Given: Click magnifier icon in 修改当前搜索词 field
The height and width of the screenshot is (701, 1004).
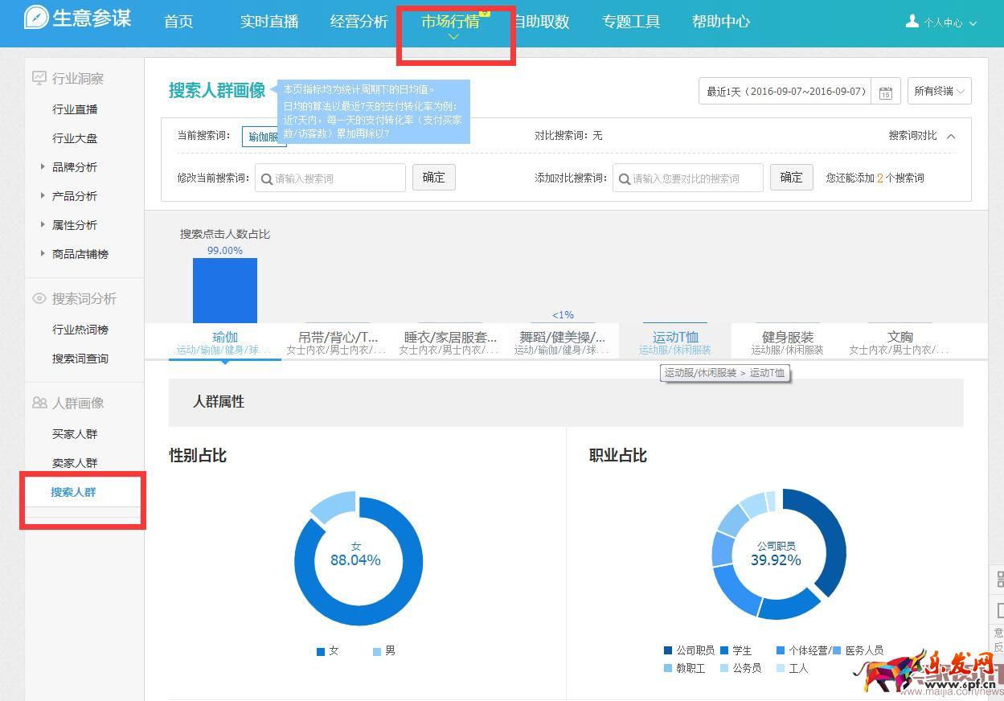Looking at the screenshot, I should [x=266, y=178].
